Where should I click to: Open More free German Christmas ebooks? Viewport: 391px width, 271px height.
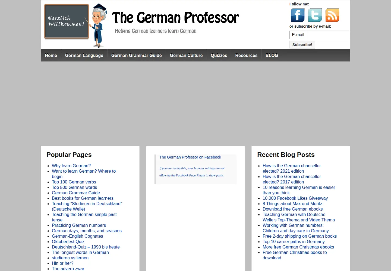[x=298, y=247]
